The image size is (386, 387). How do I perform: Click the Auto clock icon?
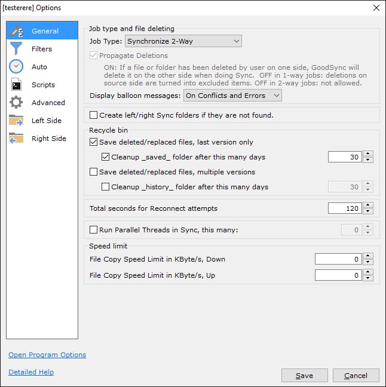pos(16,67)
